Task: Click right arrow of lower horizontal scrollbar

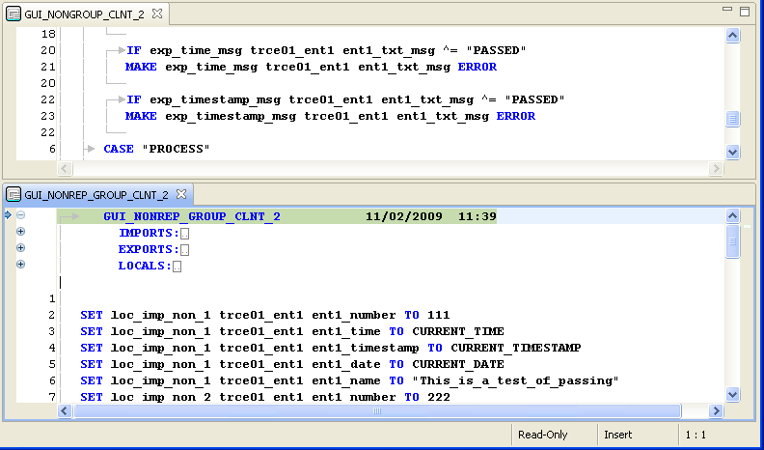Action: (x=715, y=411)
